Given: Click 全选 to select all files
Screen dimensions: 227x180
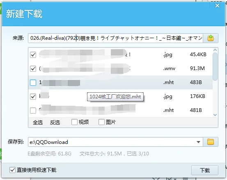Looking at the screenshot, I should (x=38, y=122).
